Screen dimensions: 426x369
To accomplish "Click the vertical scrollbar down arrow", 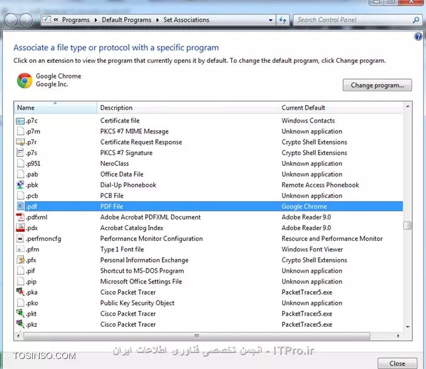I will [x=408, y=327].
